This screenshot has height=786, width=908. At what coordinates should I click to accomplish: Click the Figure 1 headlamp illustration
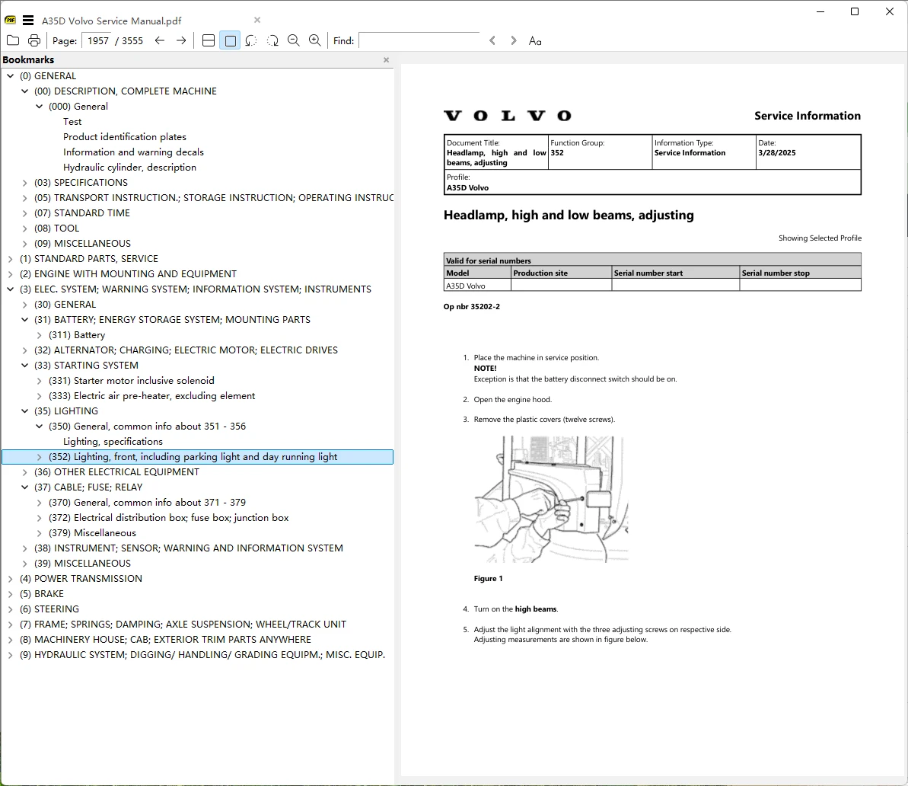point(551,499)
